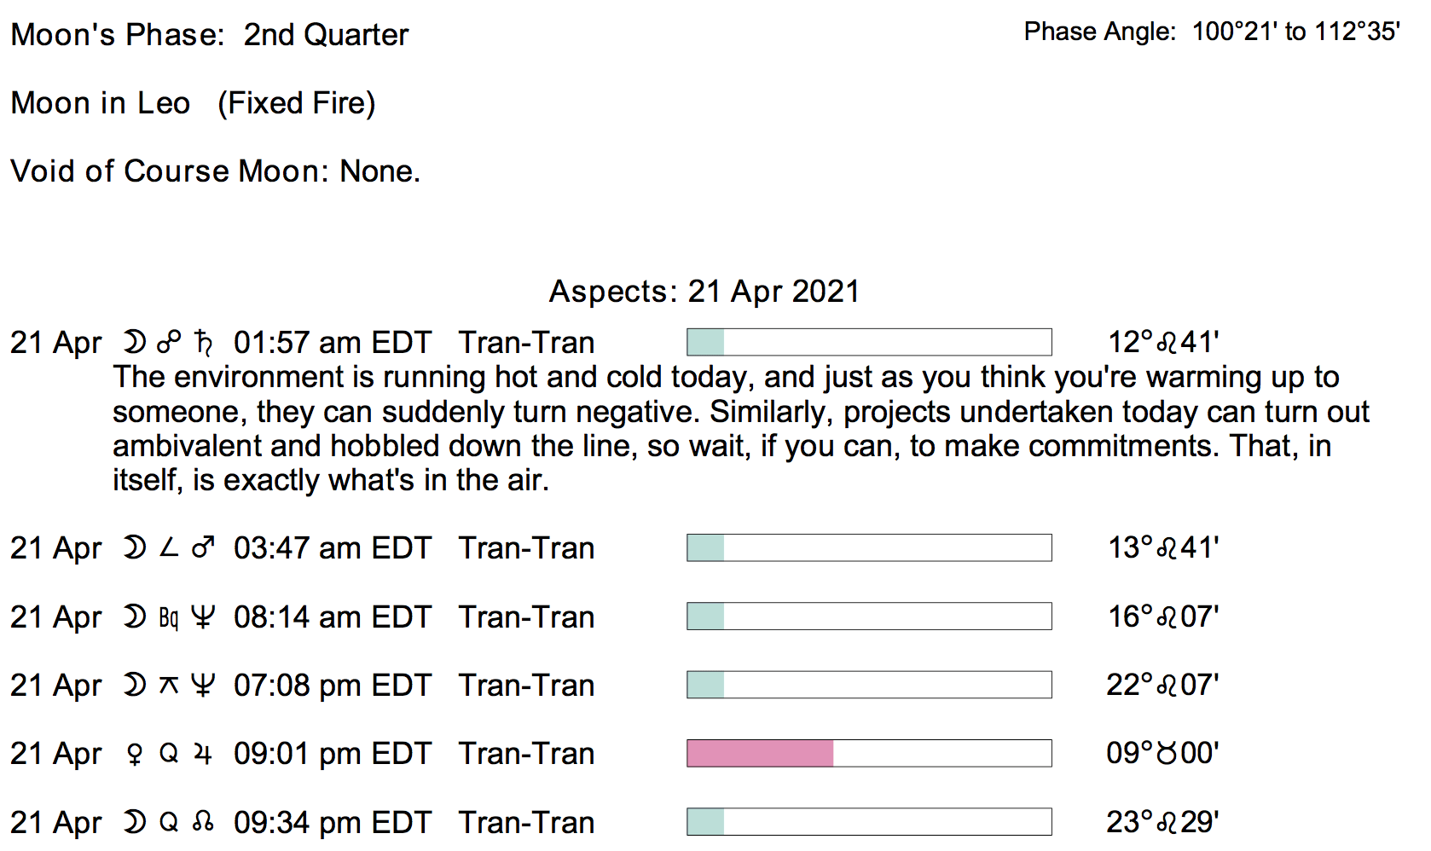Click the Jupiter glyph in the 09:01 pm aspect
The width and height of the screenshot is (1431, 851).
(203, 754)
